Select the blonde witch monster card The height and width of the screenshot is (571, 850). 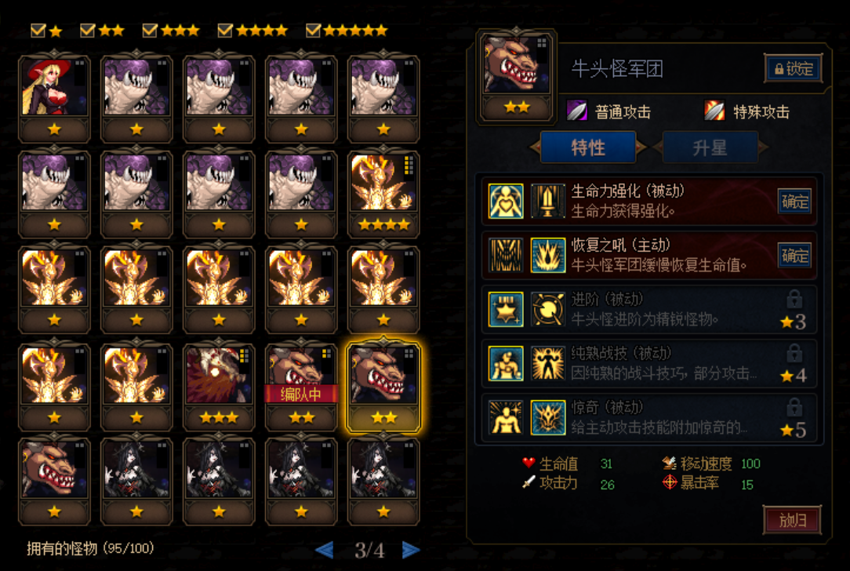[54, 97]
